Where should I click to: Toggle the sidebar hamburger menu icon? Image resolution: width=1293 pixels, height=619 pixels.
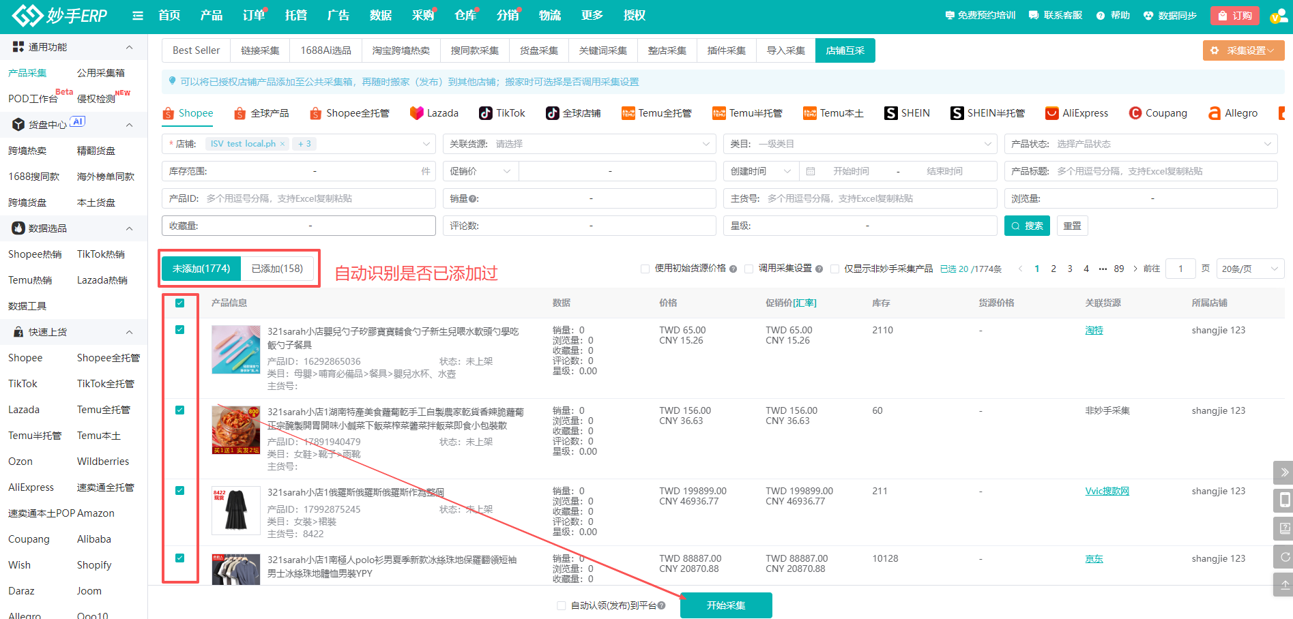click(138, 15)
